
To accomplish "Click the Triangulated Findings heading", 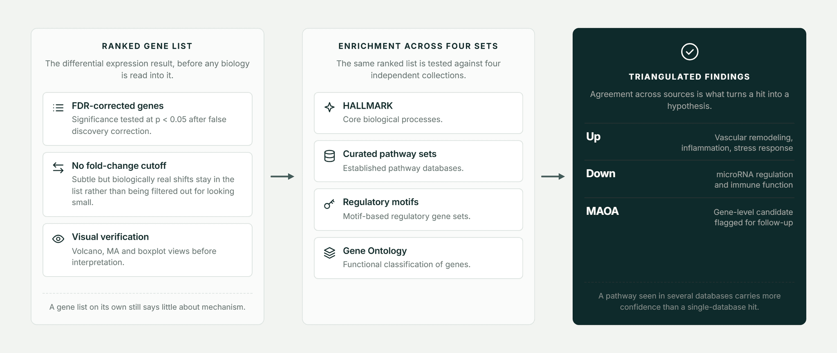I will [689, 77].
